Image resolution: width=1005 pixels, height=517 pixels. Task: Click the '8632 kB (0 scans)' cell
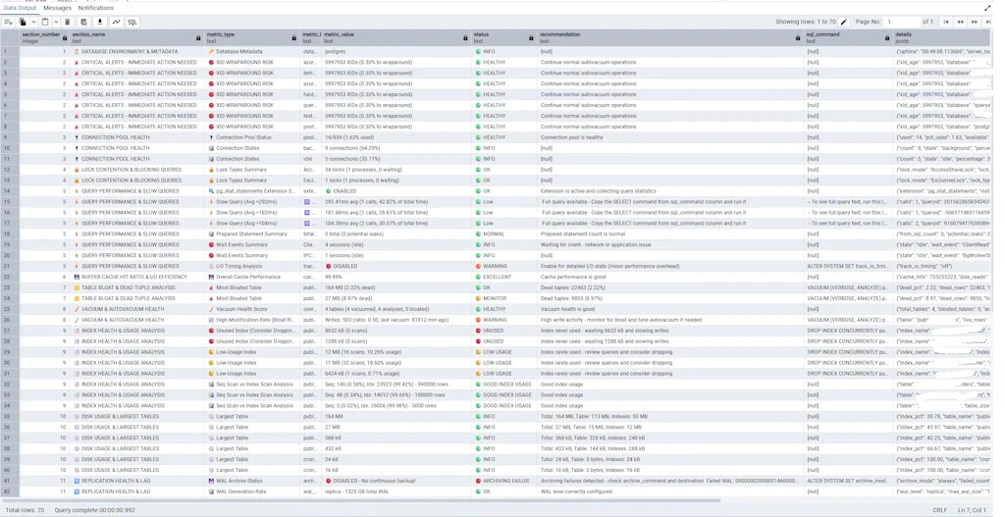[397, 331]
